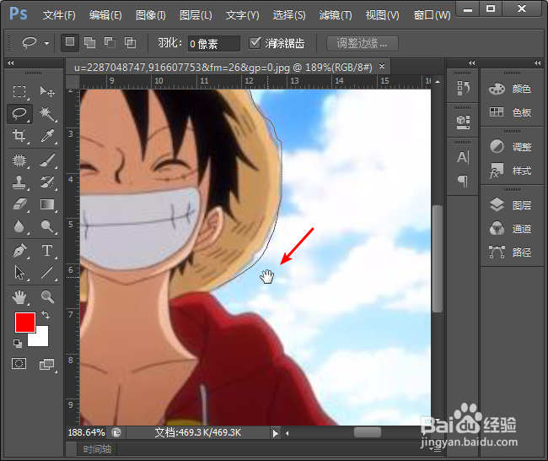Image resolution: width=548 pixels, height=461 pixels.
Task: Open 图像(I) menu
Action: point(151,15)
